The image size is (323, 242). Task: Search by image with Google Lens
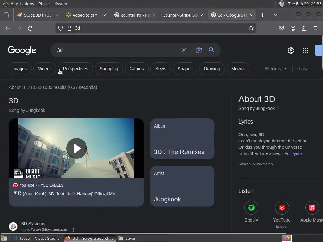(199, 50)
